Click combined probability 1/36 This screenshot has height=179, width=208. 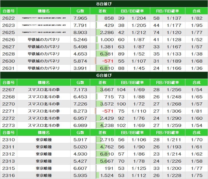pyautogui.click(x=197, y=68)
